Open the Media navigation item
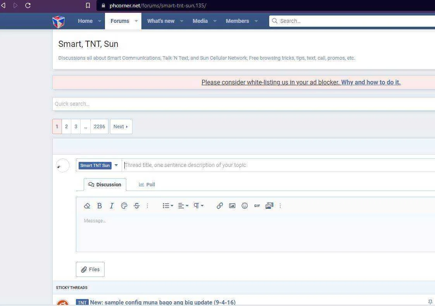The image size is (435, 306). pos(200,21)
